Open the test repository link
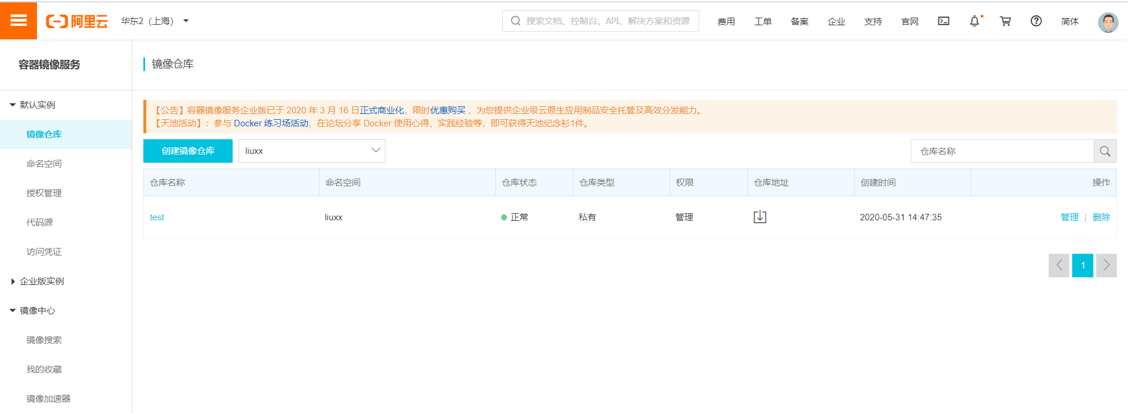 coord(157,217)
